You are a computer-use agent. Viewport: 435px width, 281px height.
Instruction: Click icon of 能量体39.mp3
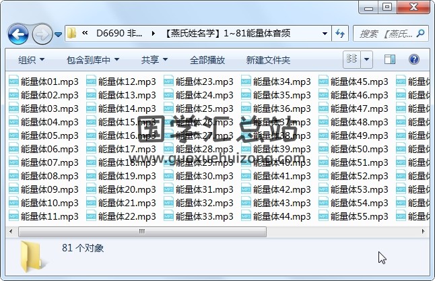coord(246,149)
